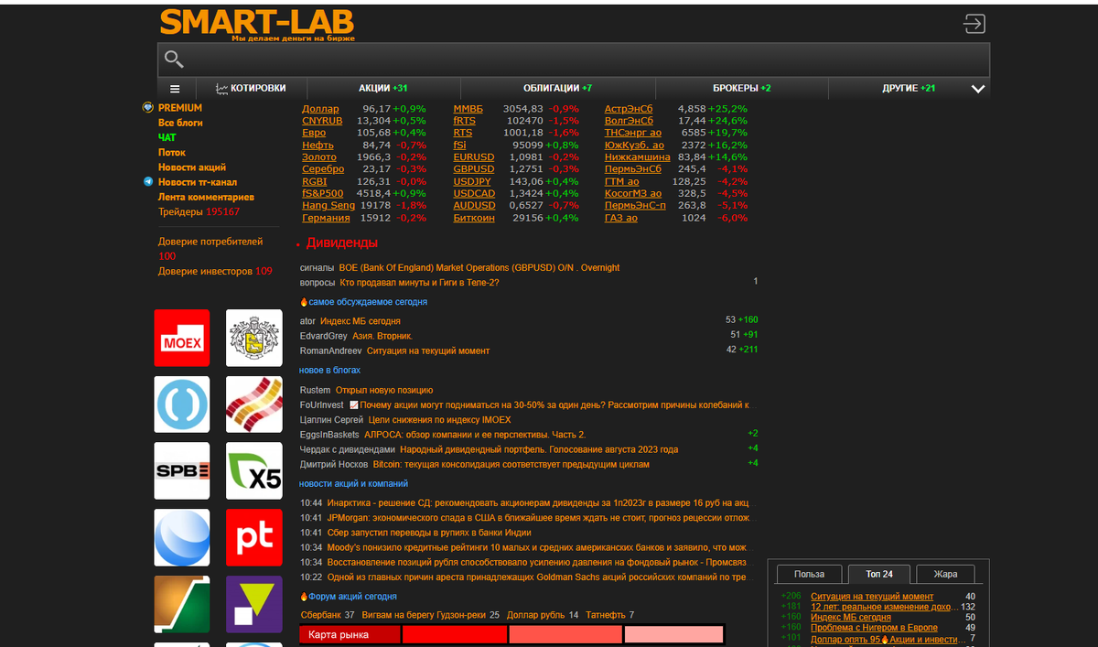This screenshot has width=1098, height=647.
Task: Open the Облигации +7 menu
Action: click(x=557, y=89)
